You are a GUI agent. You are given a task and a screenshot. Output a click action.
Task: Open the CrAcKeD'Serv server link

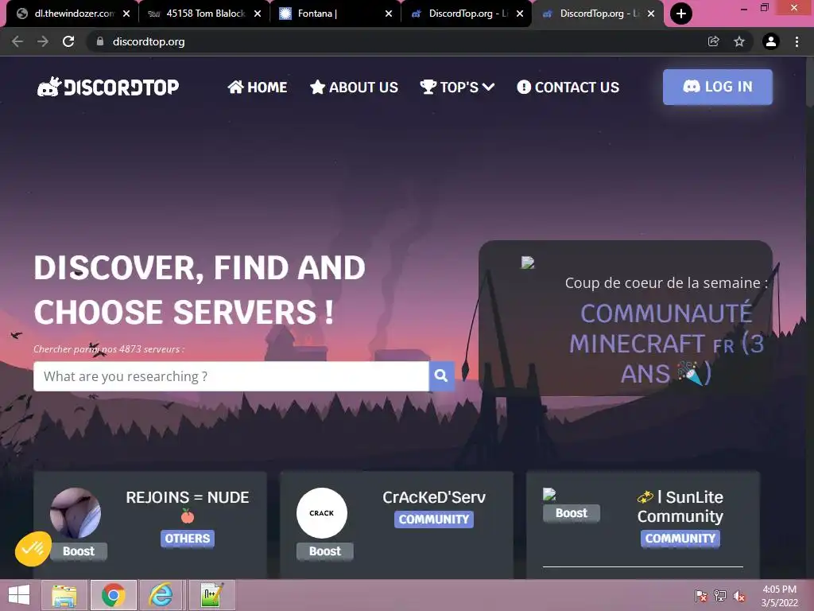(434, 497)
